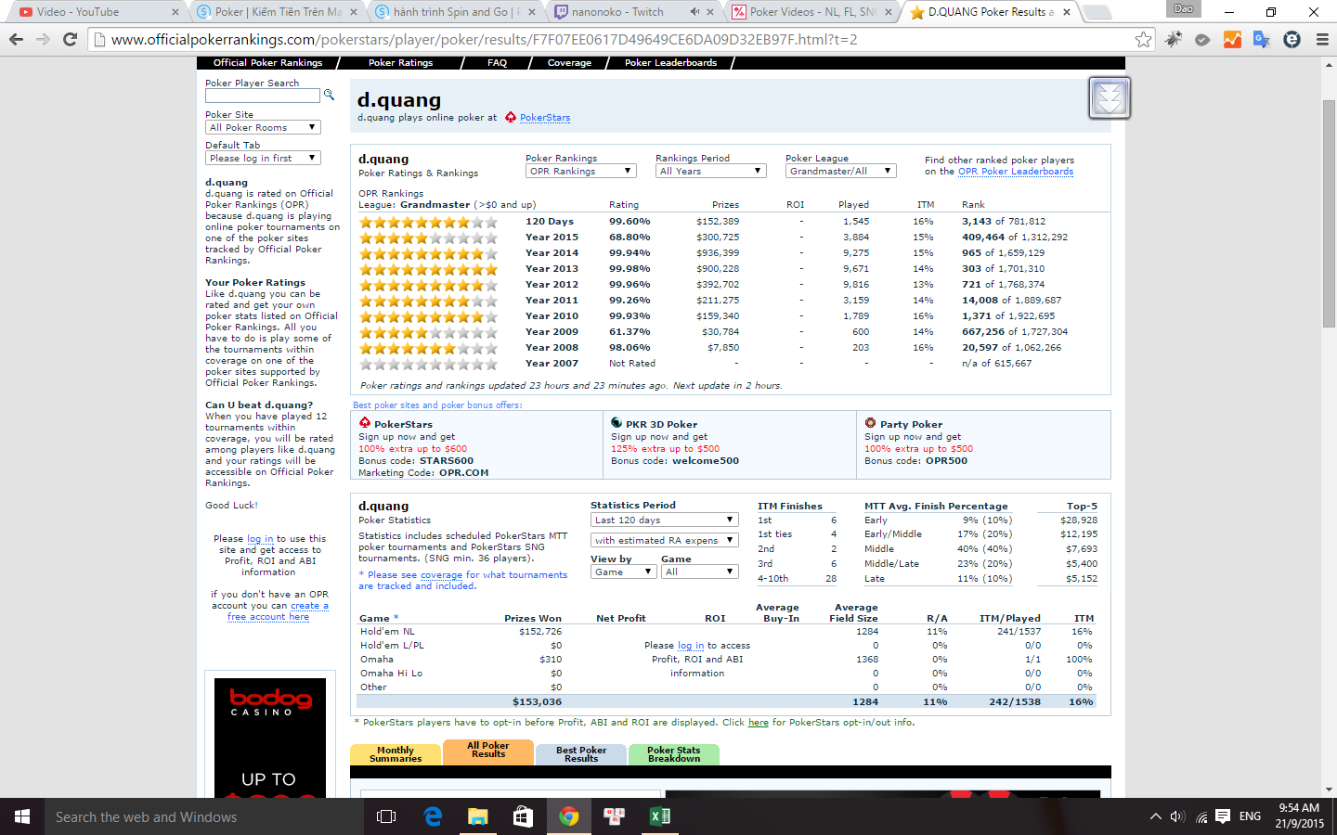Open the Rankings Period All Years dropdown
This screenshot has height=835, width=1337.
[710, 171]
